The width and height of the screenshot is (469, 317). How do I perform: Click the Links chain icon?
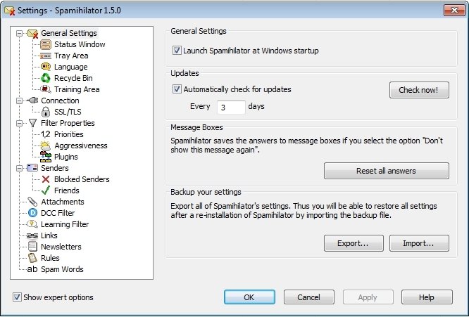point(32,235)
